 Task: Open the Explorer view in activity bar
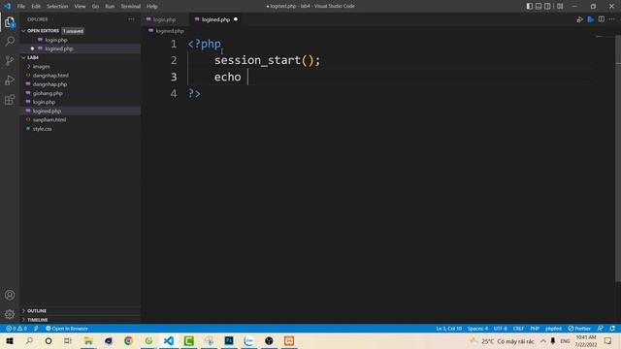(x=10, y=21)
